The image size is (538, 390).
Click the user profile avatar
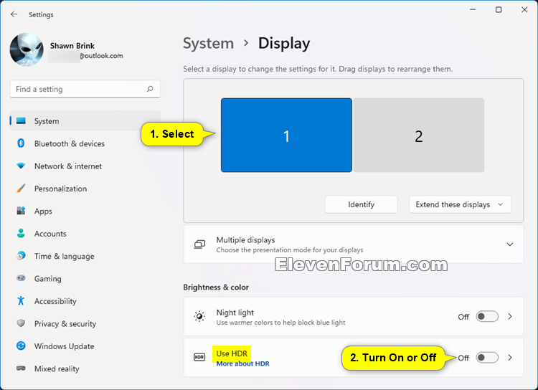(x=27, y=49)
